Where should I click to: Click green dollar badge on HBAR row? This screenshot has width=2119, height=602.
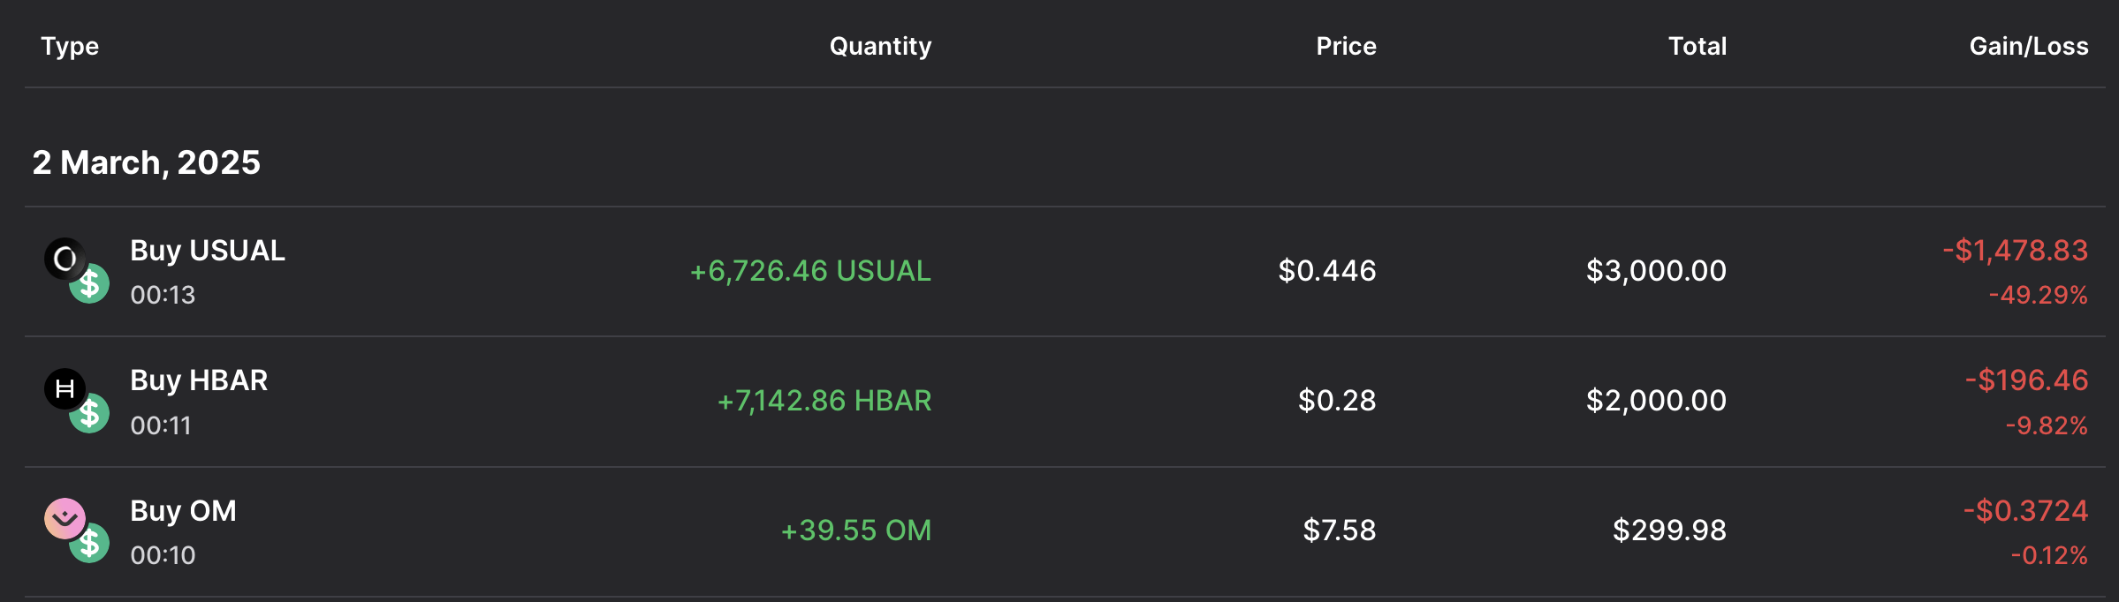point(90,414)
